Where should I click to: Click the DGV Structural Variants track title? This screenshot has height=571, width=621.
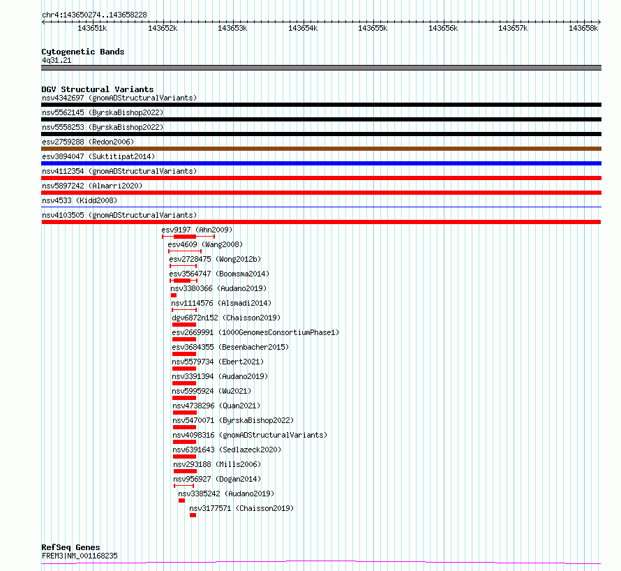pyautogui.click(x=98, y=89)
